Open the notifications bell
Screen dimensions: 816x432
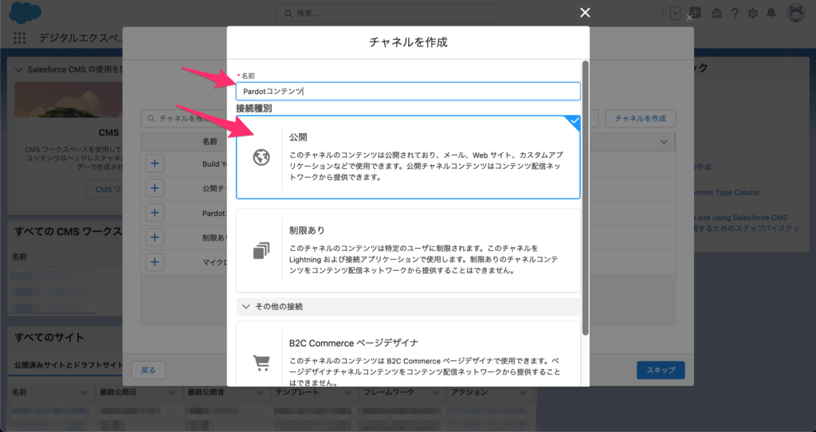(771, 13)
